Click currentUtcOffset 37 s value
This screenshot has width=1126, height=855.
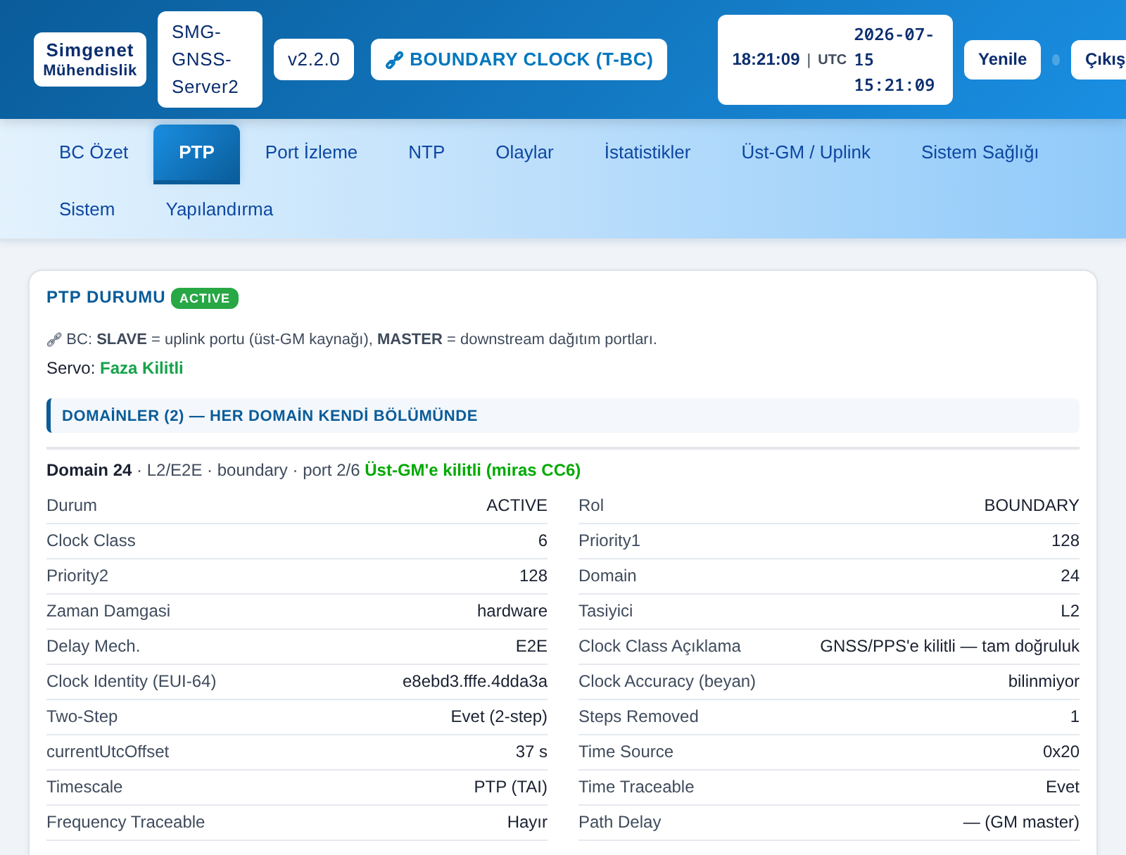pyautogui.click(x=531, y=752)
